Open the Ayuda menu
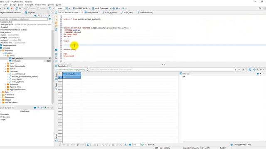266x149 pixels. (59, 5)
